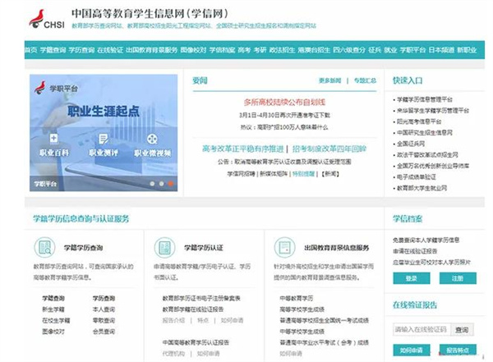Open 考研 navigation item
This screenshot has height=362, width=493.
(260, 50)
